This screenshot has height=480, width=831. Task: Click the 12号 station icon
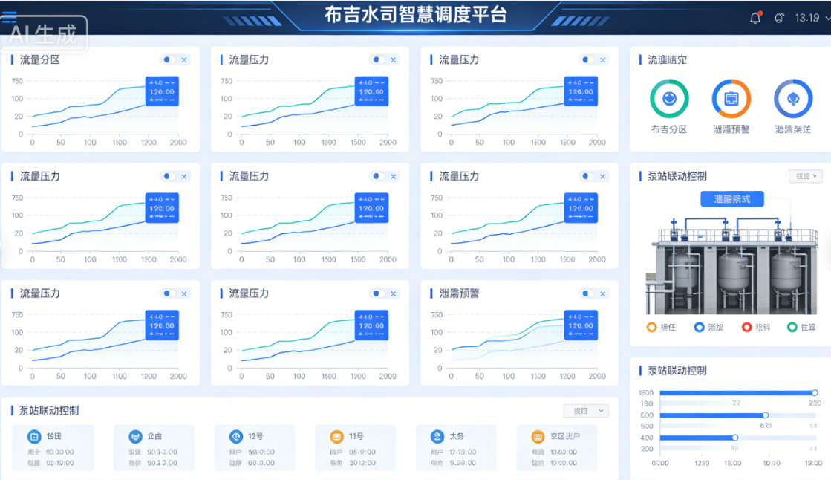coord(235,437)
